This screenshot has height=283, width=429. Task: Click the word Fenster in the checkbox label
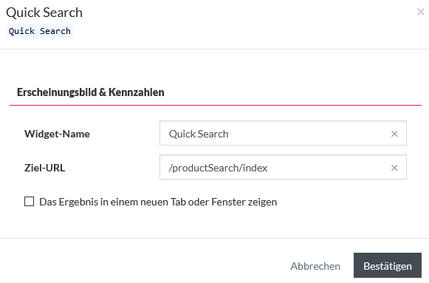228,202
